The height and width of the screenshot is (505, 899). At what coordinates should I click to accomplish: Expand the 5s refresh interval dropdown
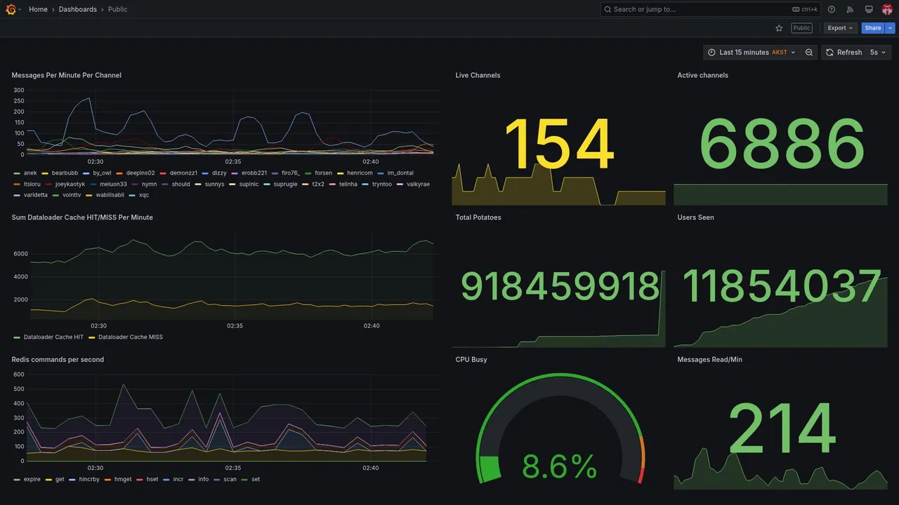coord(878,53)
